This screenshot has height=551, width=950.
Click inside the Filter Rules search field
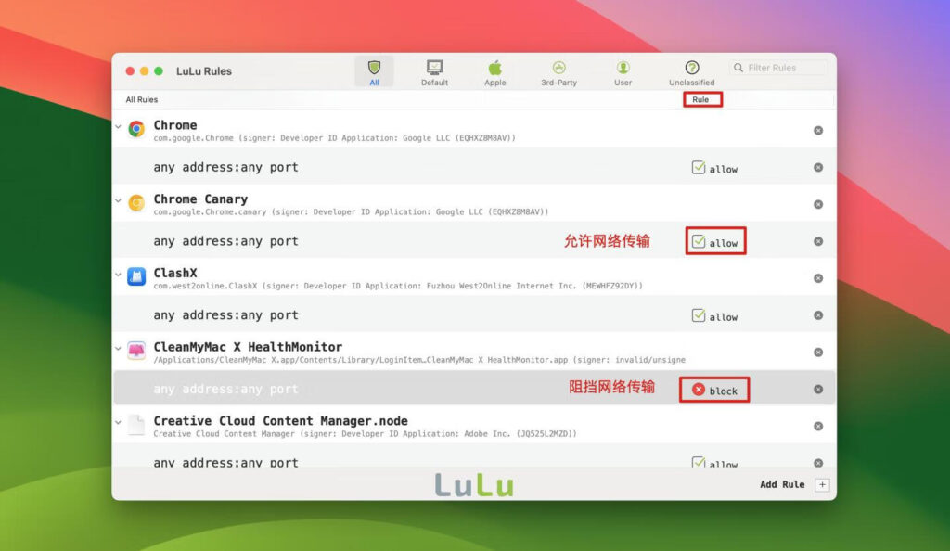pos(782,67)
